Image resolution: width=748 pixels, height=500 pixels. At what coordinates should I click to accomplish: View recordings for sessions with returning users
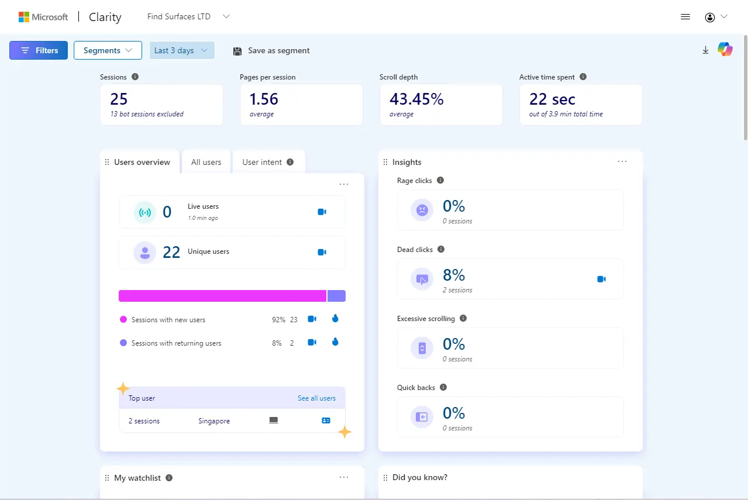click(x=312, y=343)
